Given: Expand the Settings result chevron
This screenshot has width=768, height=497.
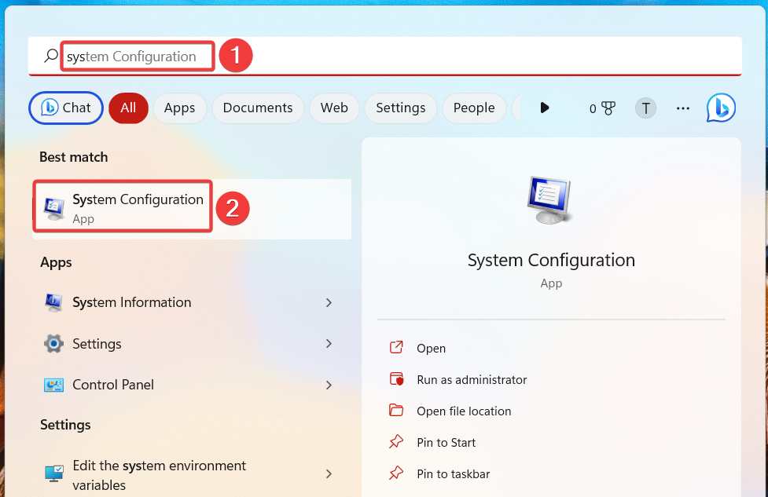Looking at the screenshot, I should click(x=329, y=344).
